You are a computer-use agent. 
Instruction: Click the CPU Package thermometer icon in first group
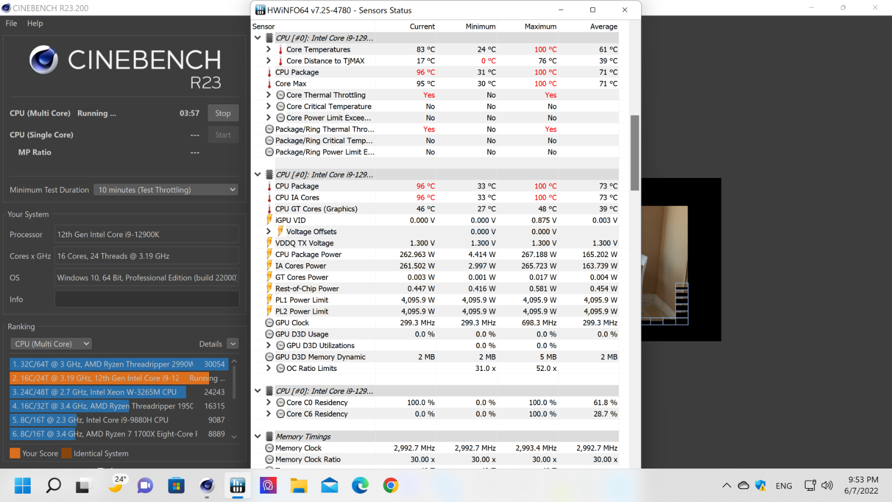[x=269, y=73]
